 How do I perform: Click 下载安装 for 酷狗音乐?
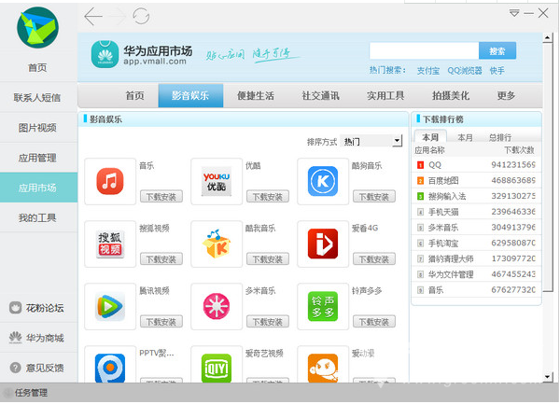(374, 196)
